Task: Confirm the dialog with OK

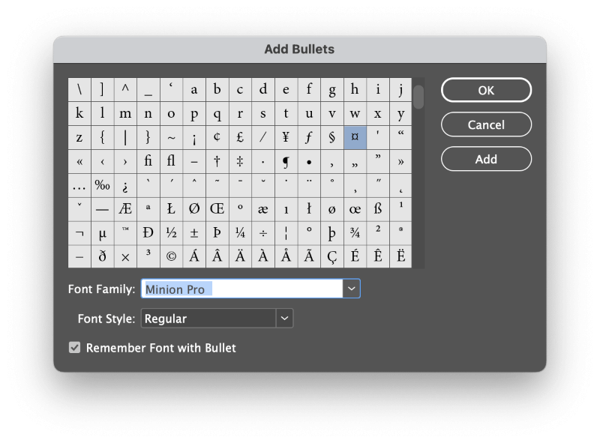Action: 486,89
